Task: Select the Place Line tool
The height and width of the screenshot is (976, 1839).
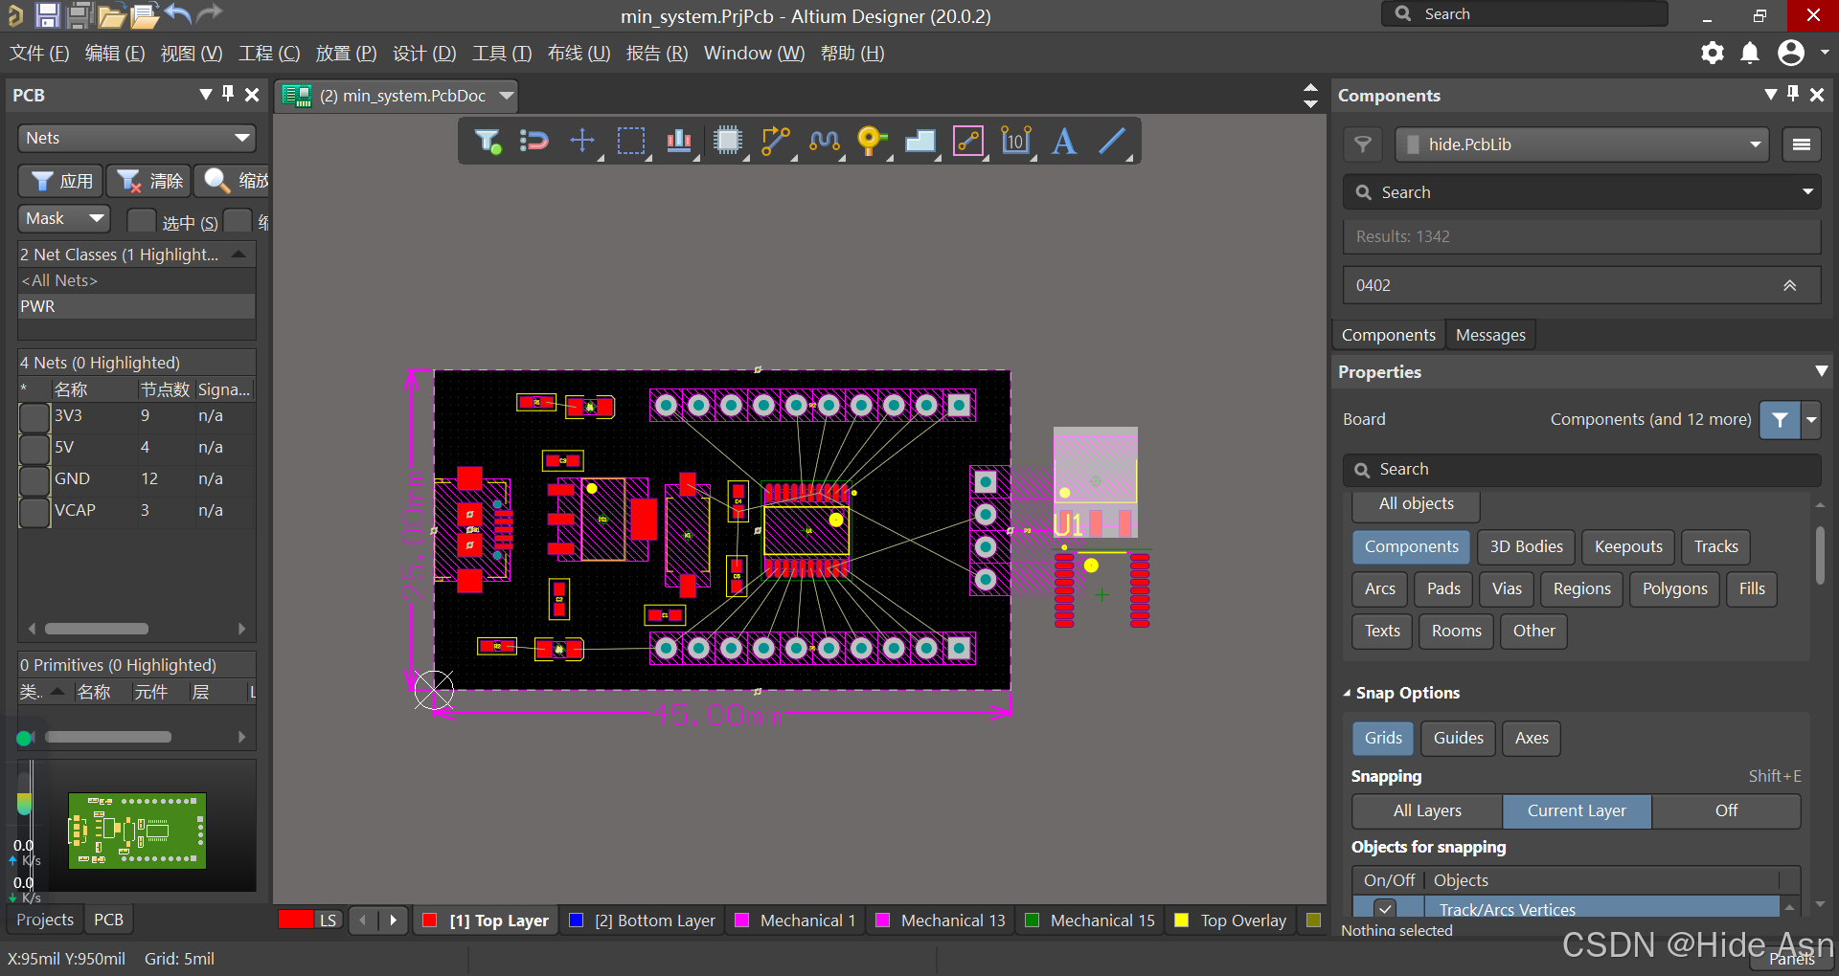Action: (1112, 142)
